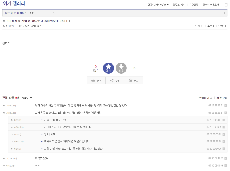The height and width of the screenshot is (171, 230).
Task: Click the 댓글 9 count in post header
Action: (222, 26)
